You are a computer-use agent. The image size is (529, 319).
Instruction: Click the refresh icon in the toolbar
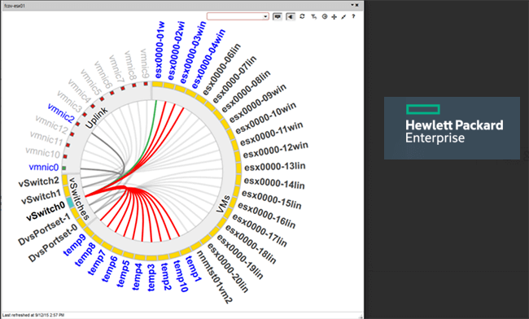(302, 16)
